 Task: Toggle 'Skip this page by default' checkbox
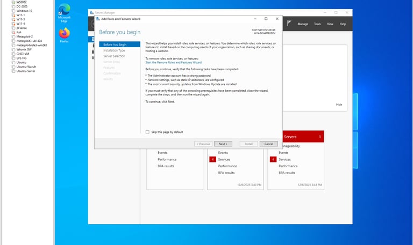point(147,132)
